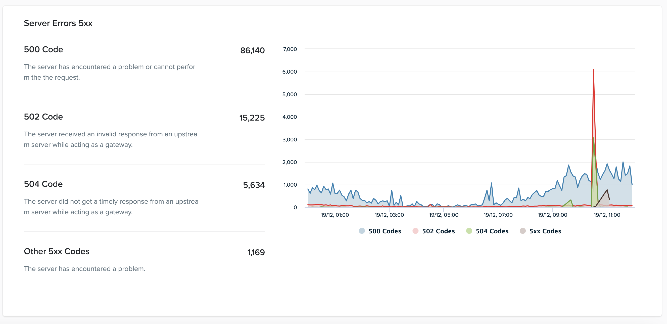Click the 19/12, 11:00 axis label
667x324 pixels.
coord(607,215)
